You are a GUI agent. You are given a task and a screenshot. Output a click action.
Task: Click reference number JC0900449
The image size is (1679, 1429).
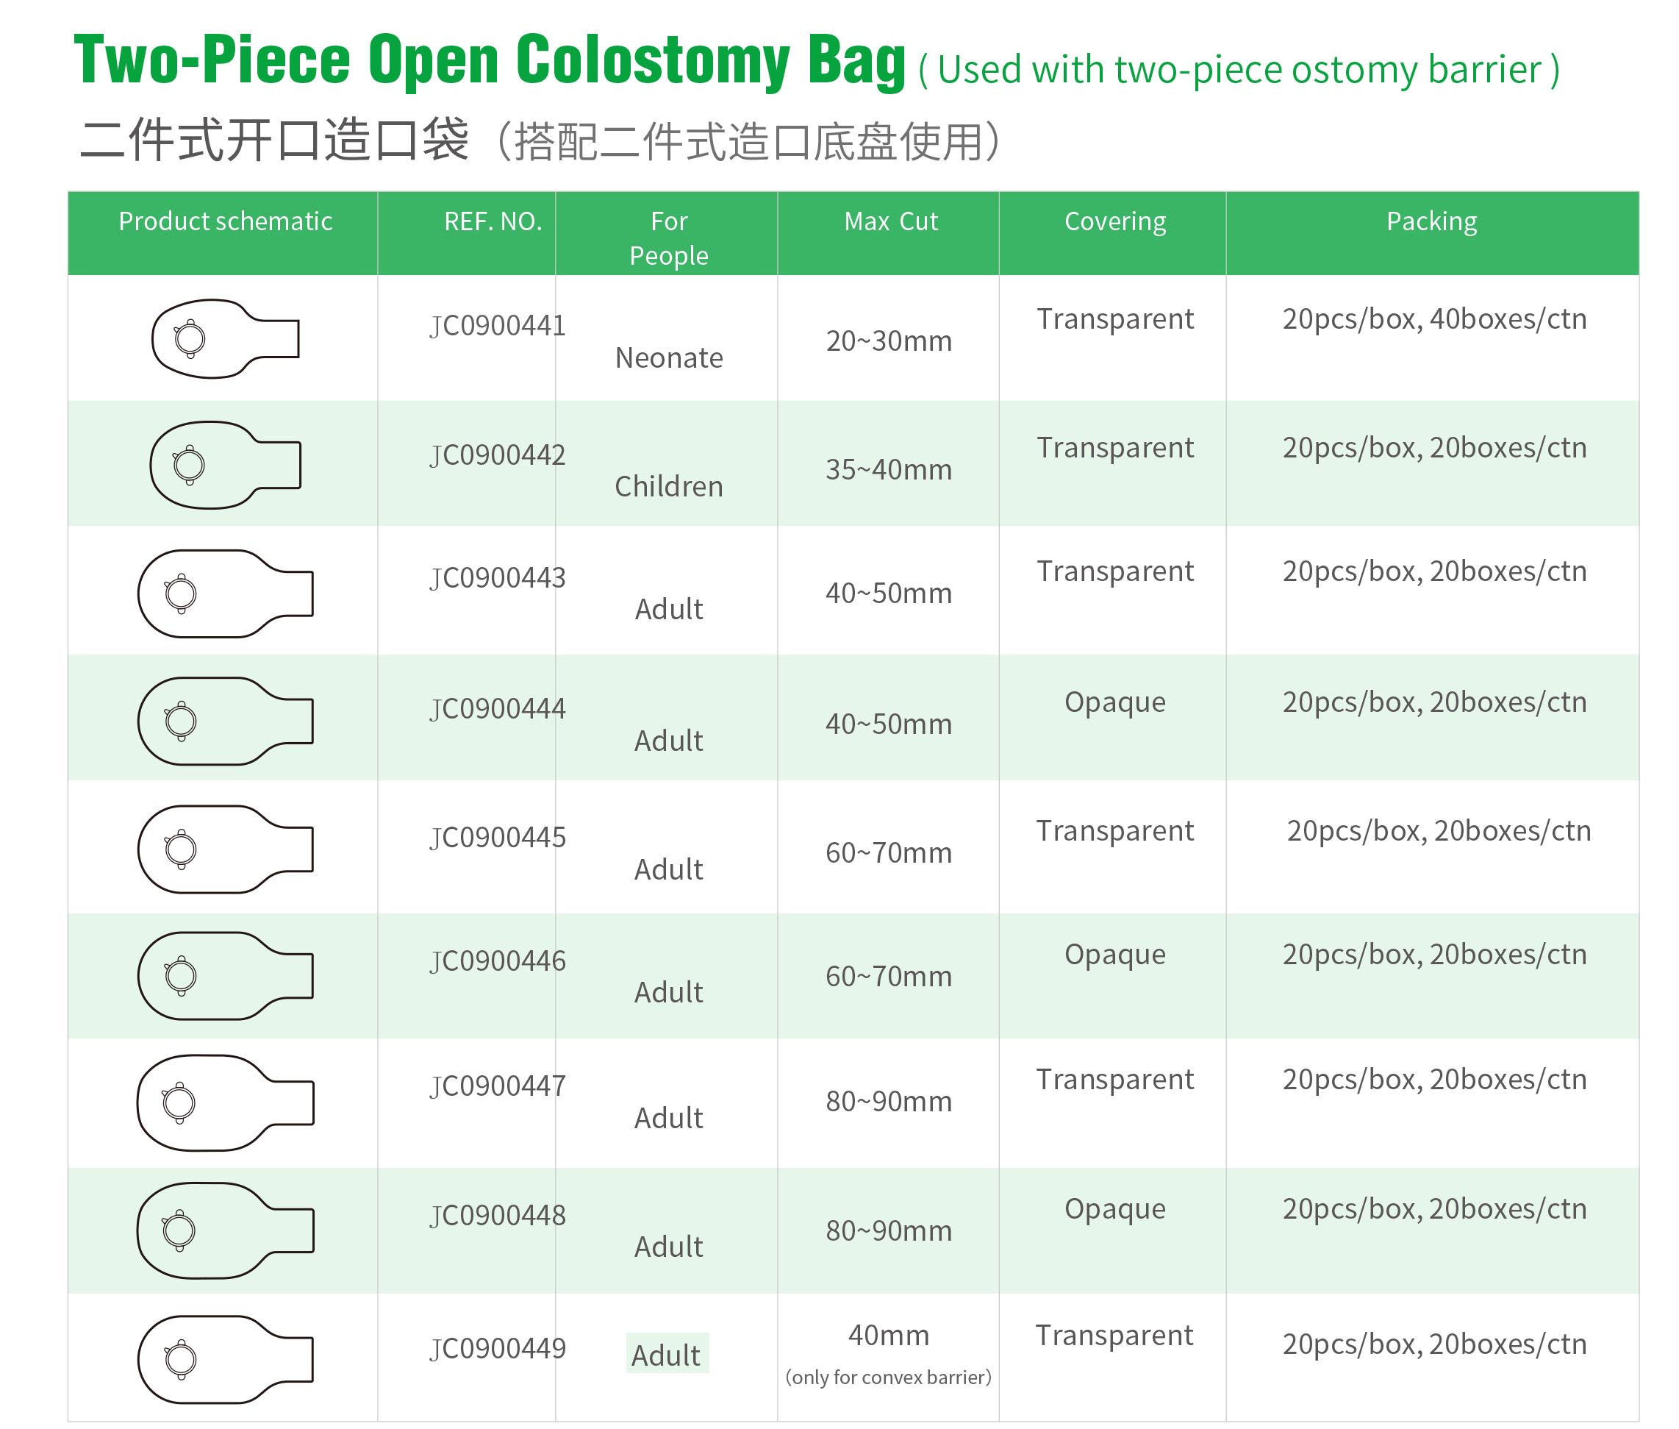497,1349
